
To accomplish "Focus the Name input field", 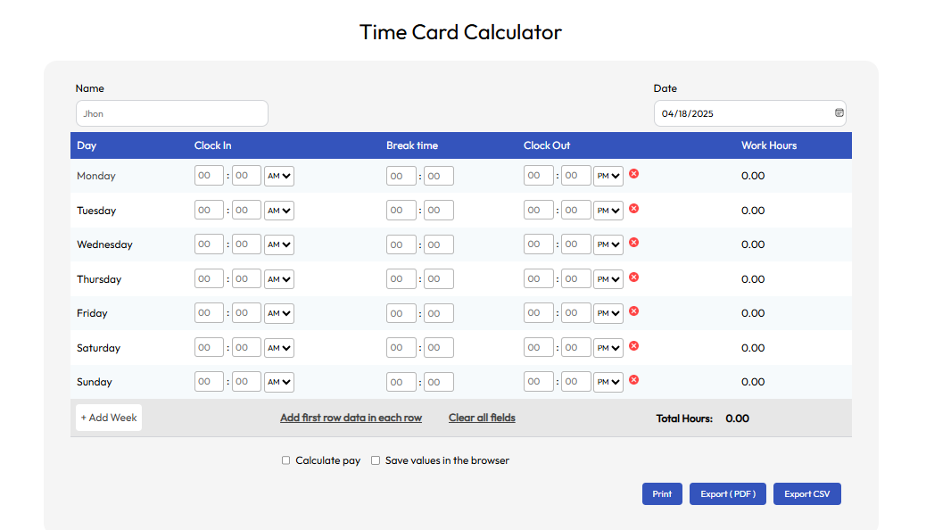I will (172, 113).
